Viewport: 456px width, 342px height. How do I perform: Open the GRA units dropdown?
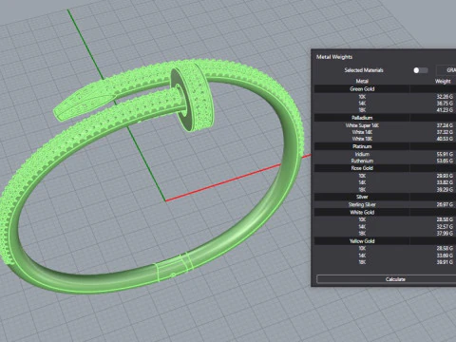click(x=446, y=70)
